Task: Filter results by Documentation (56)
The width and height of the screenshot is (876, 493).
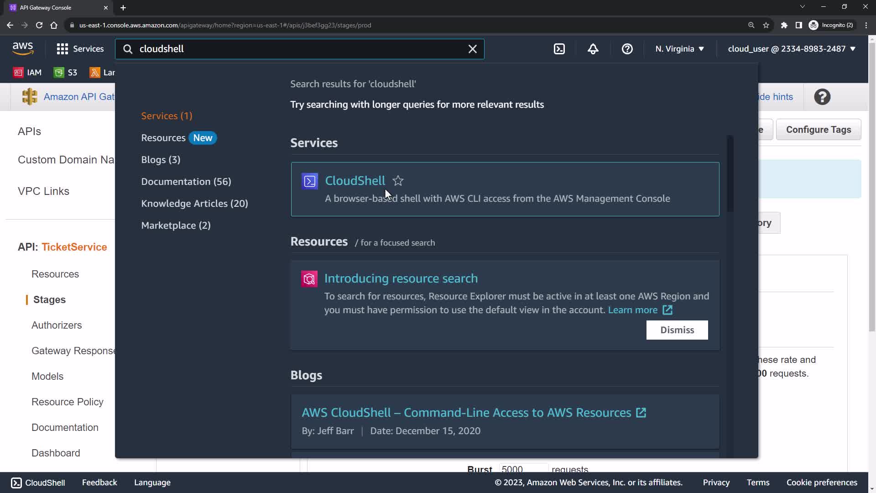Action: [x=186, y=182]
